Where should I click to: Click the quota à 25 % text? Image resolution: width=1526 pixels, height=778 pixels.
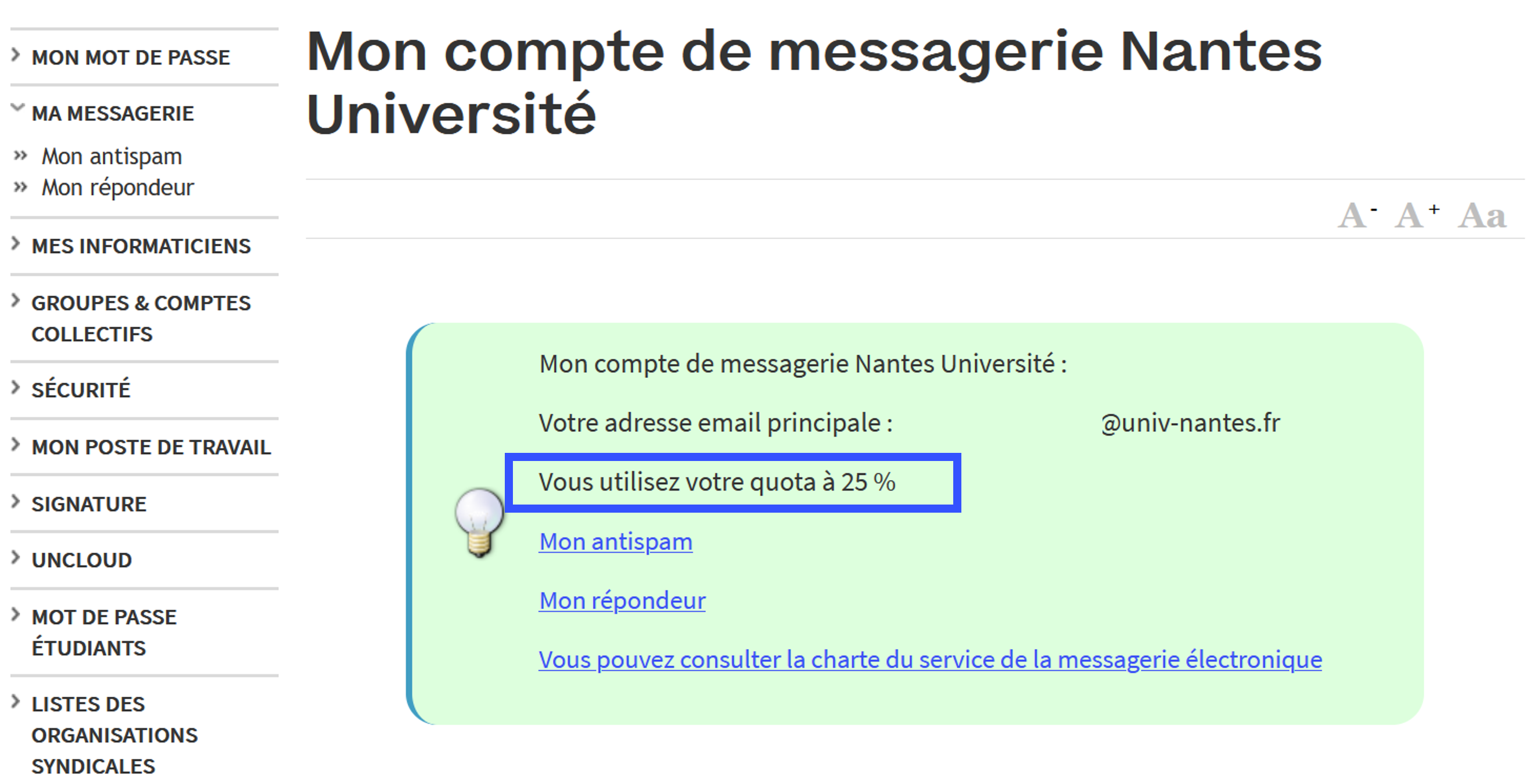click(717, 482)
